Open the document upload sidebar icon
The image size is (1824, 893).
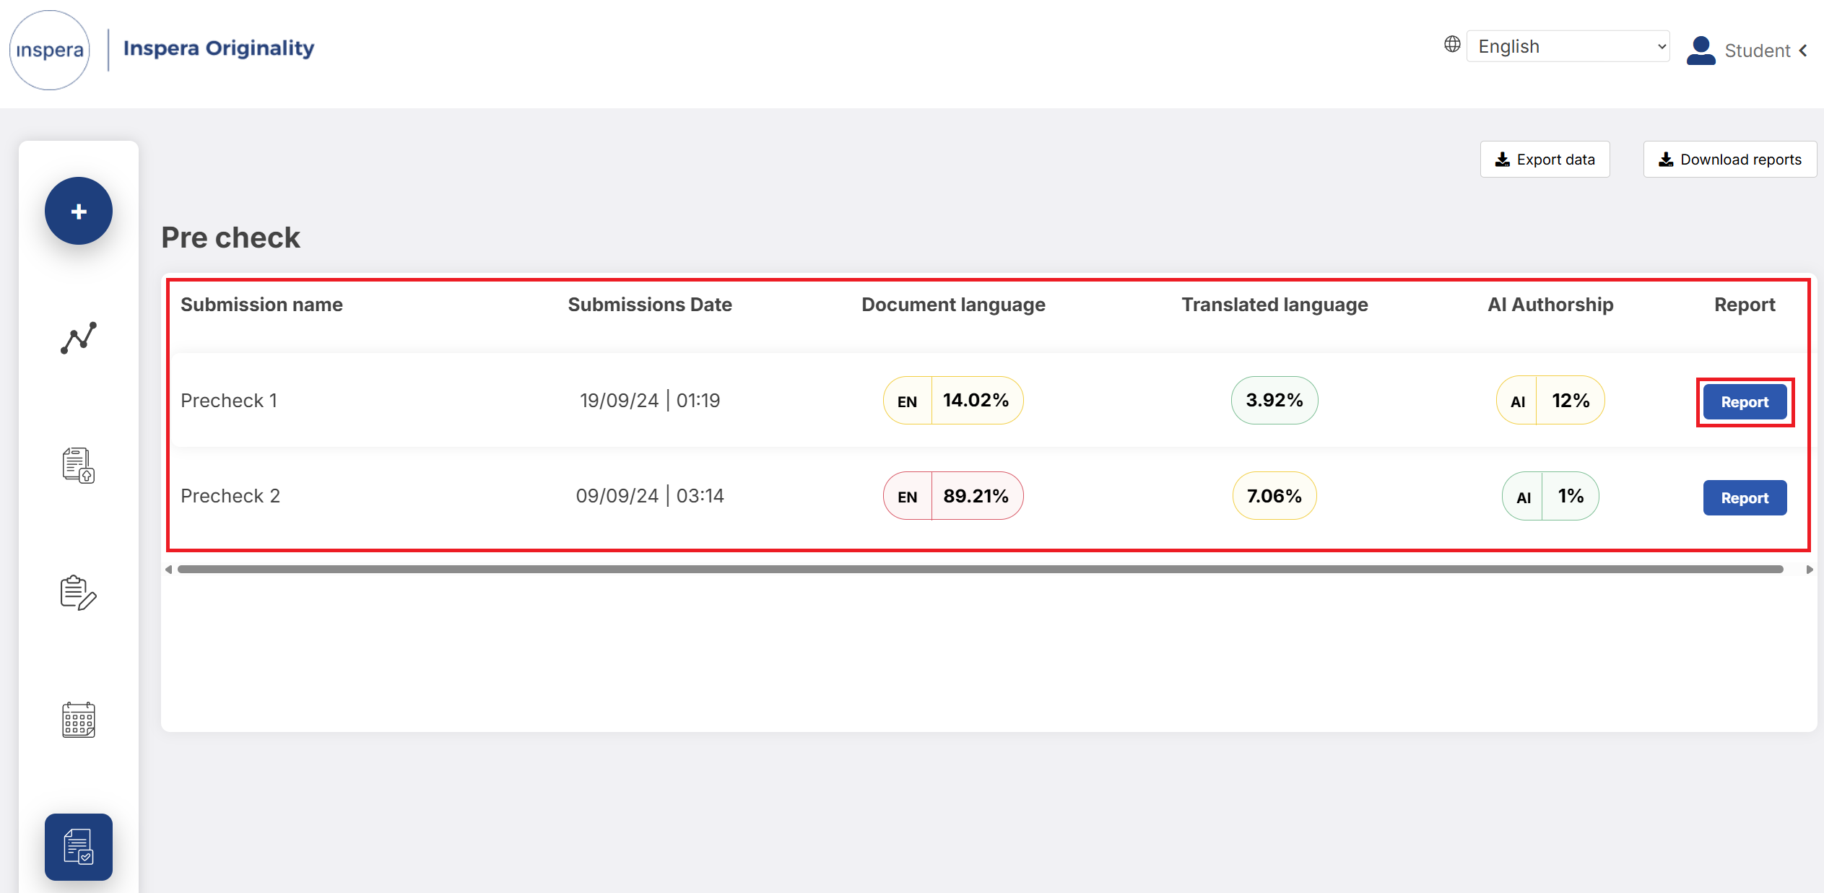(x=79, y=465)
